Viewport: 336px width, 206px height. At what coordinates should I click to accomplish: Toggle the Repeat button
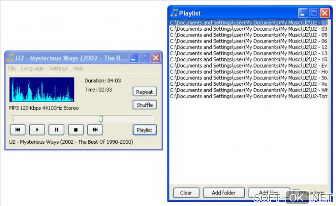point(145,92)
